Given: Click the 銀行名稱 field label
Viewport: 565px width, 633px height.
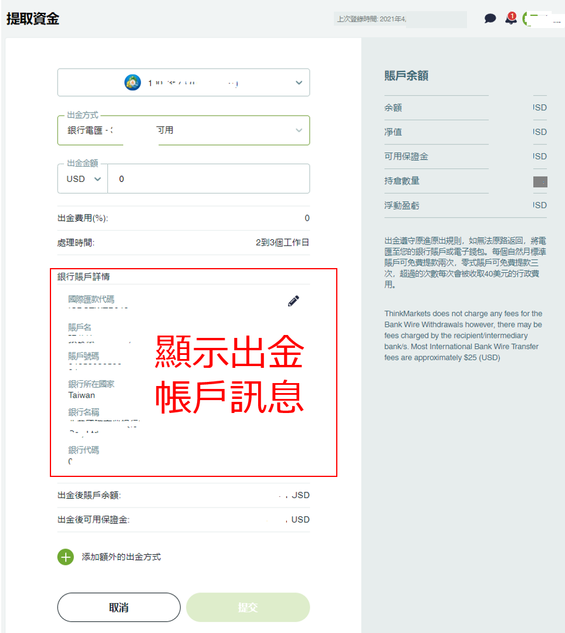Looking at the screenshot, I should (83, 412).
